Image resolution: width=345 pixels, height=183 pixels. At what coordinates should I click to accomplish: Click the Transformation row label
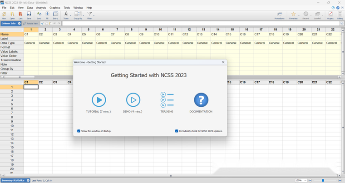click(x=12, y=60)
